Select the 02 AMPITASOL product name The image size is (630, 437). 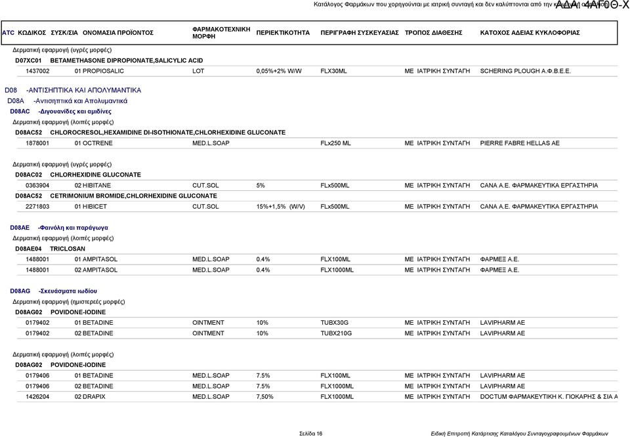coord(96,270)
